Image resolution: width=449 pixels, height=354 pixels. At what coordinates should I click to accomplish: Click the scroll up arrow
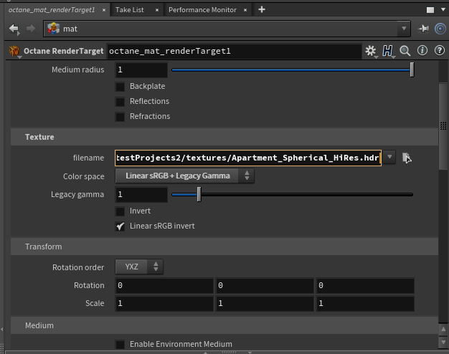(x=443, y=329)
